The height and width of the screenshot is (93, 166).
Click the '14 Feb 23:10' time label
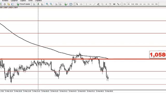coord(36,91)
